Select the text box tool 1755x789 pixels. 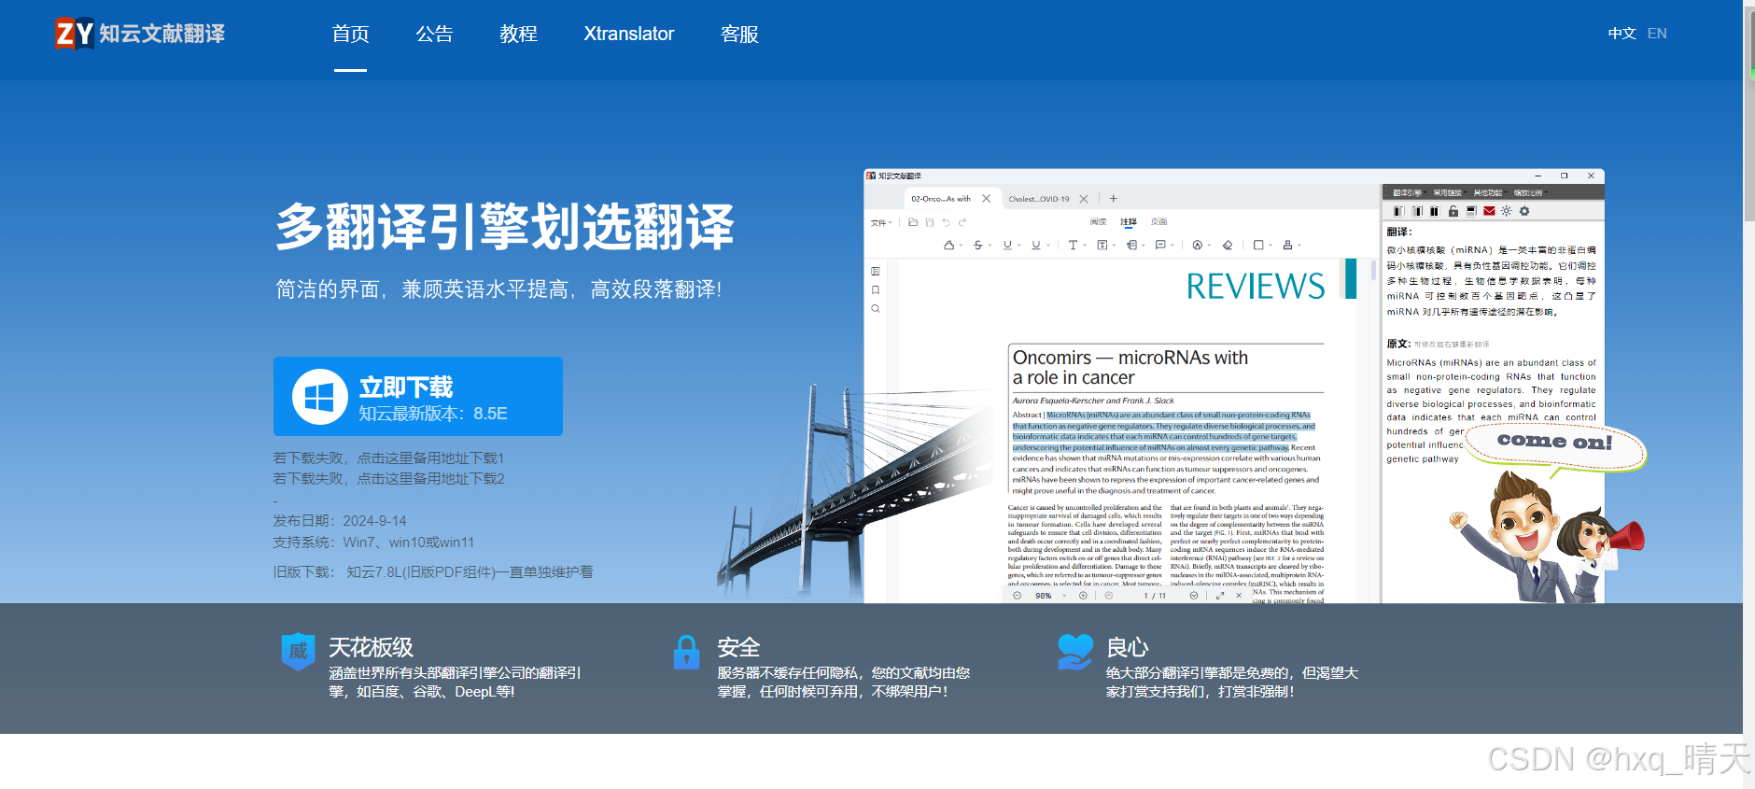coord(1102,245)
